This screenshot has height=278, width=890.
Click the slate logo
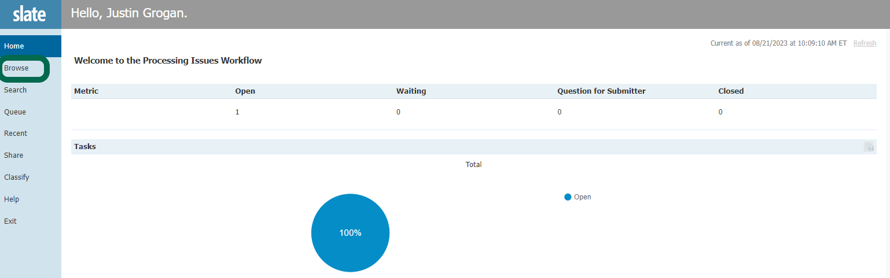click(x=30, y=14)
